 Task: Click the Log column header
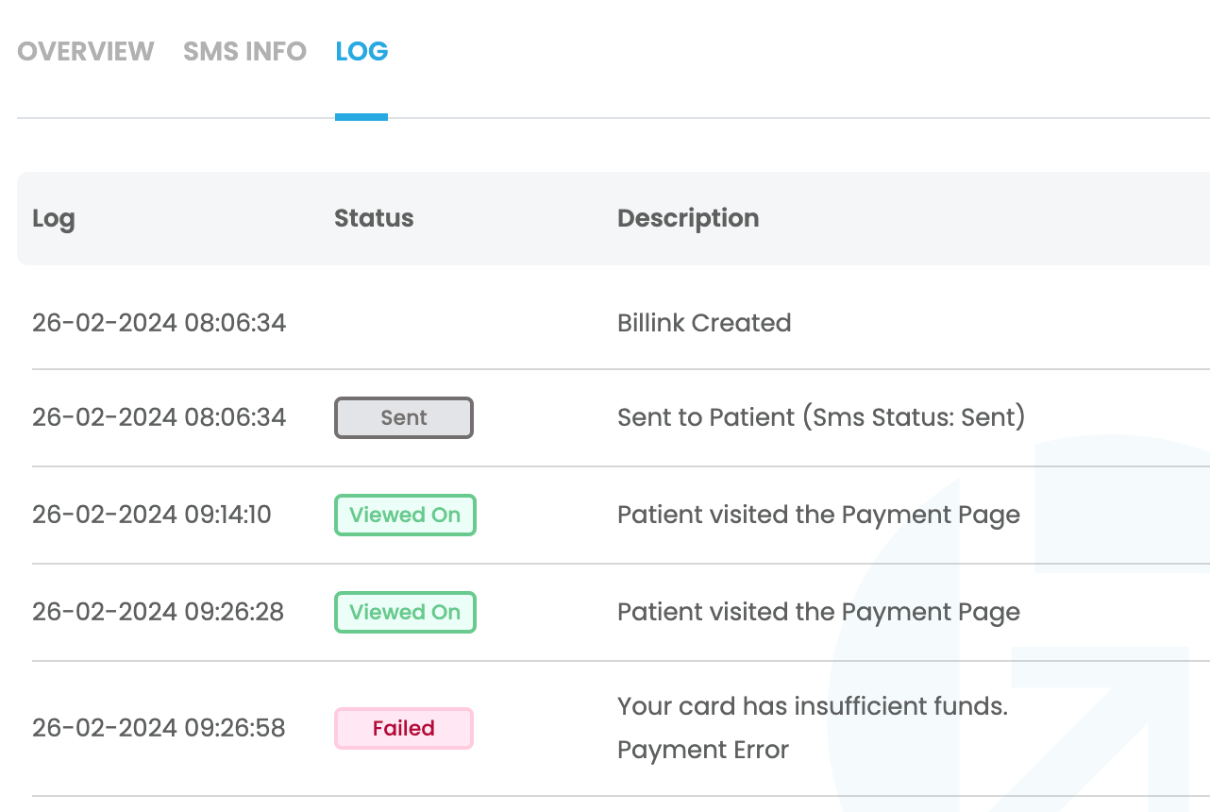tap(54, 218)
